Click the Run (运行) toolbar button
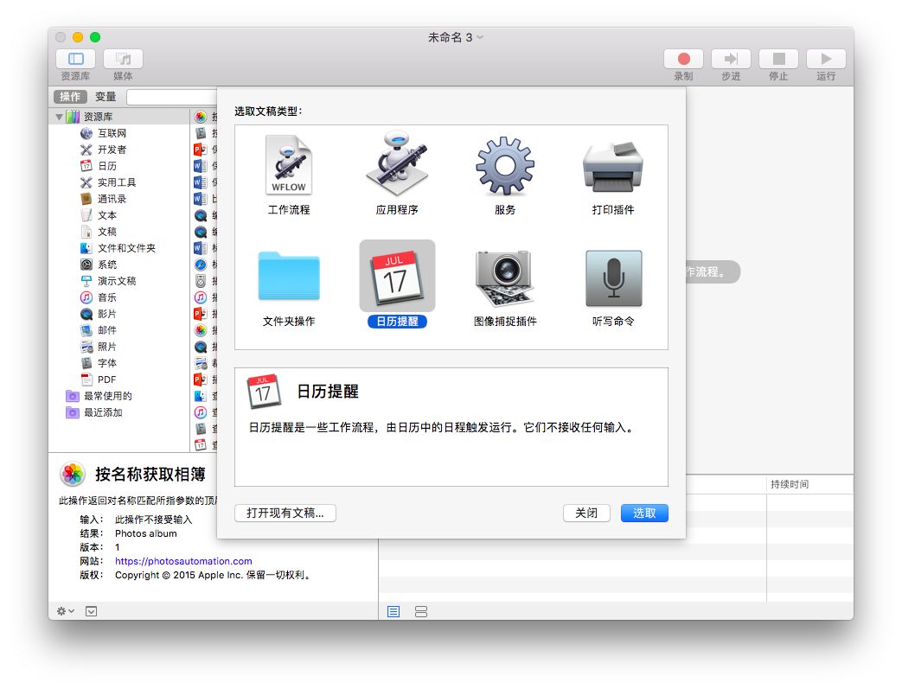Image resolution: width=902 pixels, height=689 pixels. [x=825, y=59]
